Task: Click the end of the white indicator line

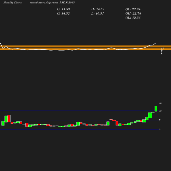Action: 156,43
